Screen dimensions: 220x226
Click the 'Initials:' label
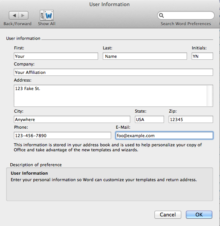pyautogui.click(x=199, y=48)
